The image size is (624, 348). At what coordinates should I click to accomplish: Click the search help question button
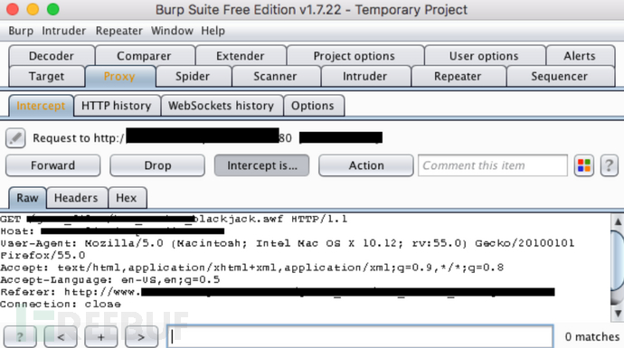click(x=20, y=337)
